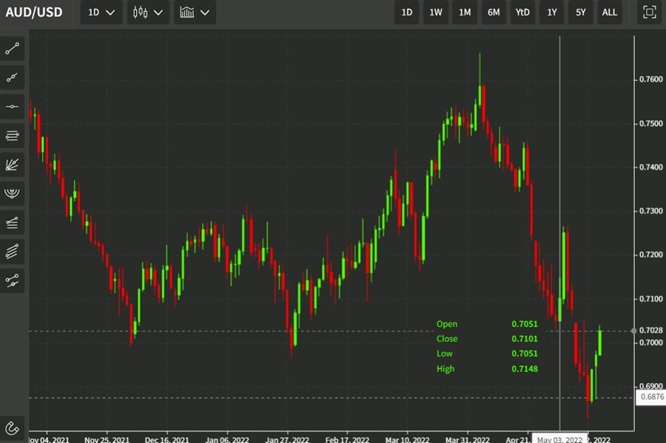Click the 0.7500 price axis label
This screenshot has width=666, height=443.
coord(650,124)
